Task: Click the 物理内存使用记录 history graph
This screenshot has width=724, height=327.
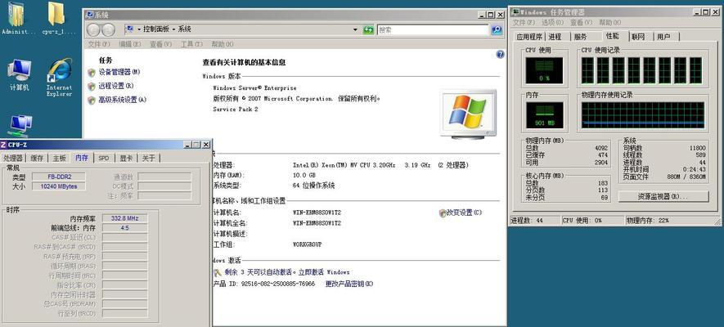Action: coord(643,115)
